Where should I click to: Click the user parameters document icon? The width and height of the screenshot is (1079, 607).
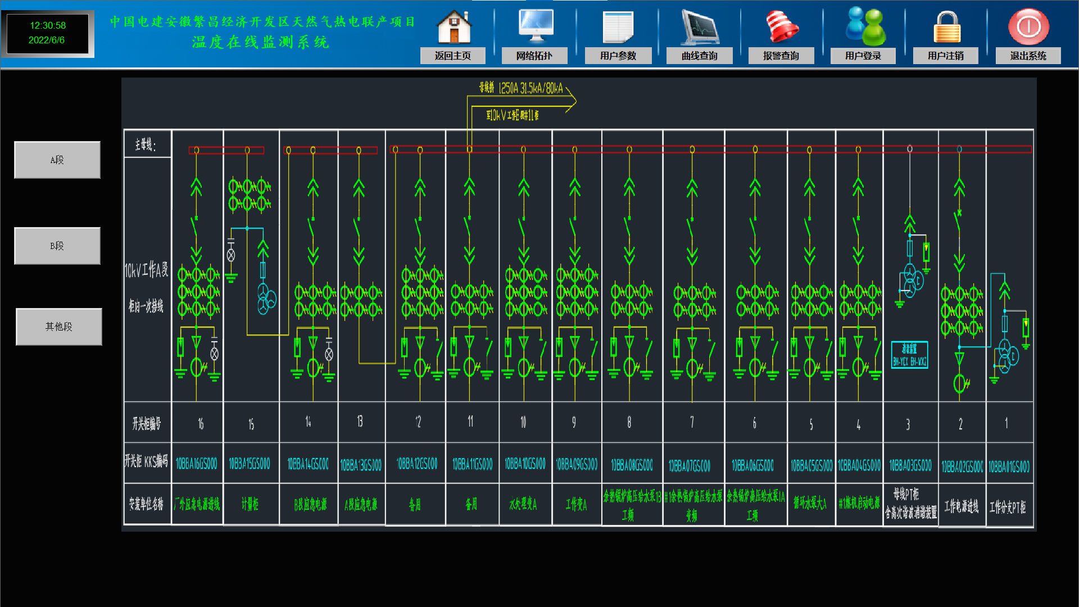coord(618,27)
